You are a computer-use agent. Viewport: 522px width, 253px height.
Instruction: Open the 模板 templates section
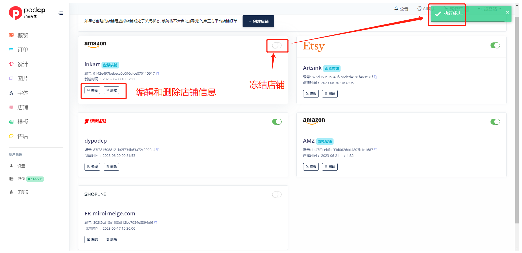[19, 122]
